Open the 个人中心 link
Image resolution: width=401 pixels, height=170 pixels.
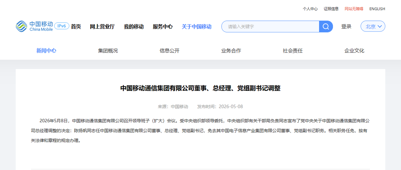click(x=310, y=9)
